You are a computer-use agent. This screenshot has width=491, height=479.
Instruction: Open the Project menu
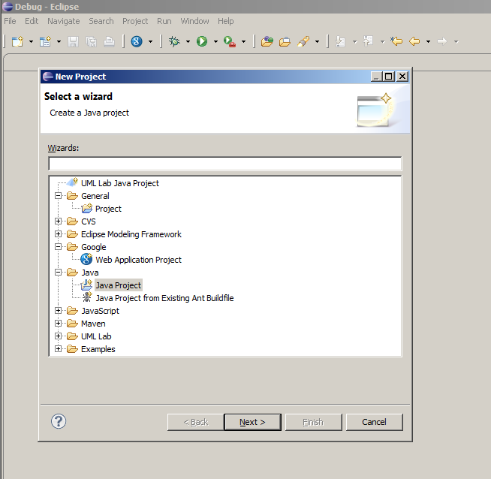[x=135, y=21]
